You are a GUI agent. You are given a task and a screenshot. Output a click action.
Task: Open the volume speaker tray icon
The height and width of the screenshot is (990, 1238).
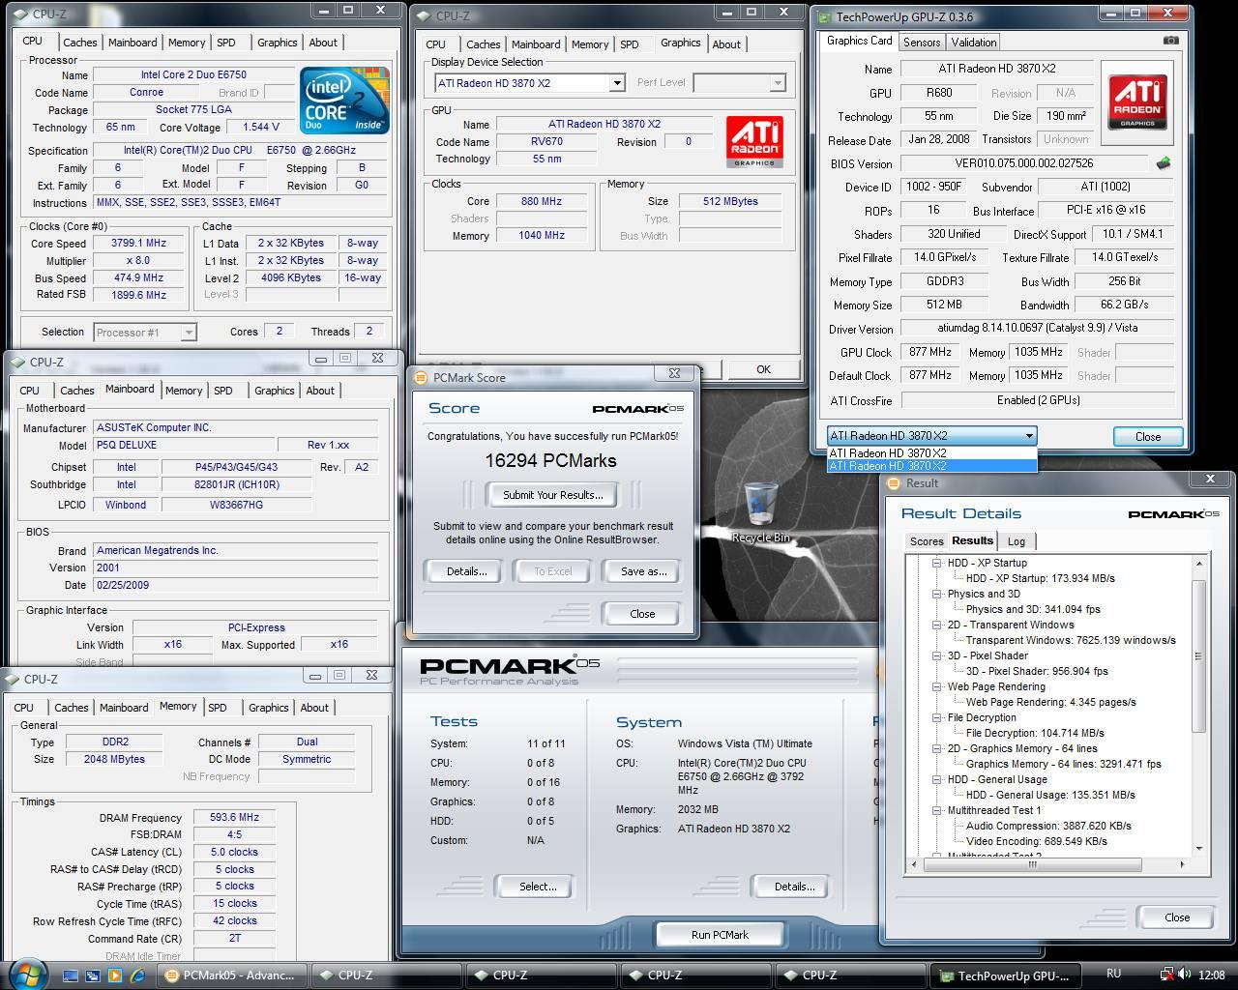click(1184, 975)
